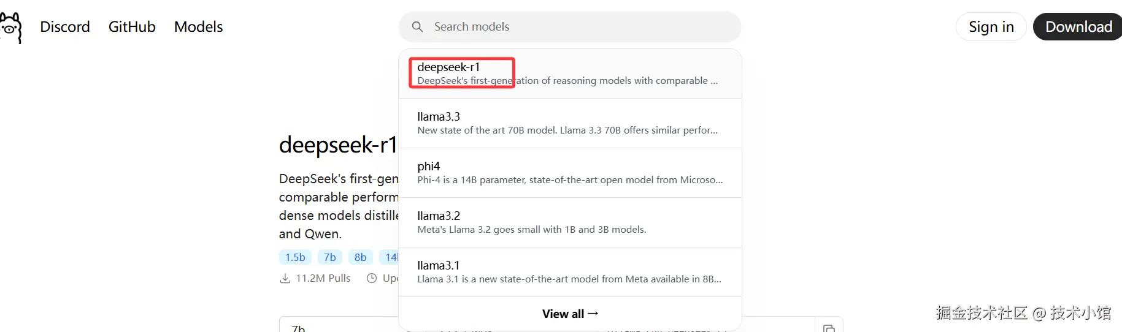This screenshot has width=1122, height=332.
Task: Select the 8b size tag
Action: (x=360, y=257)
